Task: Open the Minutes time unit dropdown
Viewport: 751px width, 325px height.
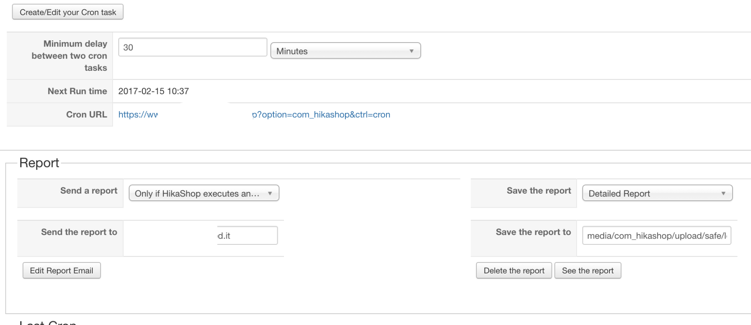Action: click(x=345, y=51)
